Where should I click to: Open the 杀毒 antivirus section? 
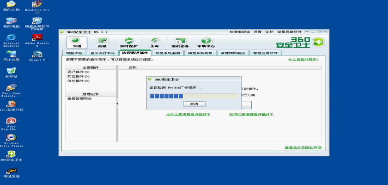(x=155, y=43)
